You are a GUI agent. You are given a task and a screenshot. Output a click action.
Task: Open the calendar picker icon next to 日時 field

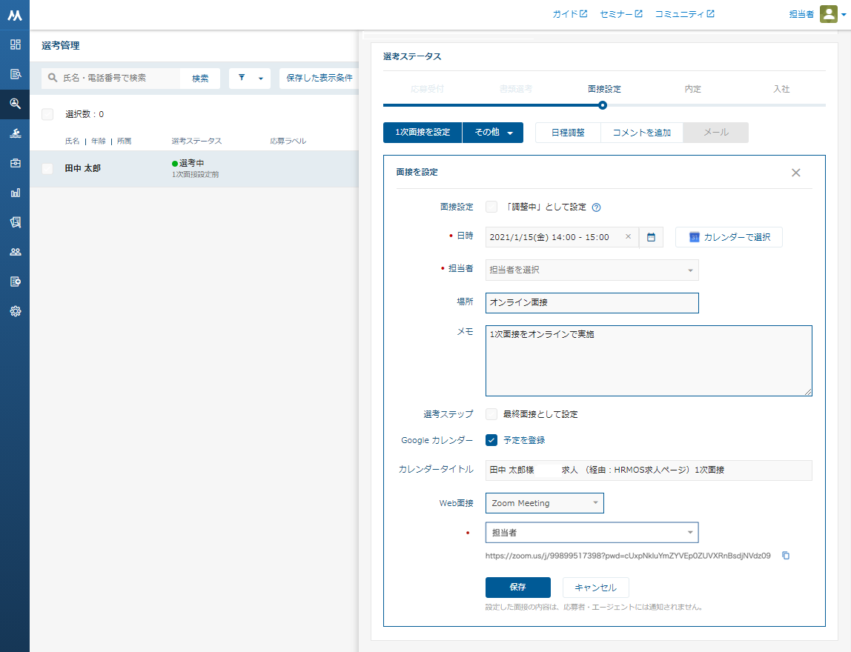(651, 236)
